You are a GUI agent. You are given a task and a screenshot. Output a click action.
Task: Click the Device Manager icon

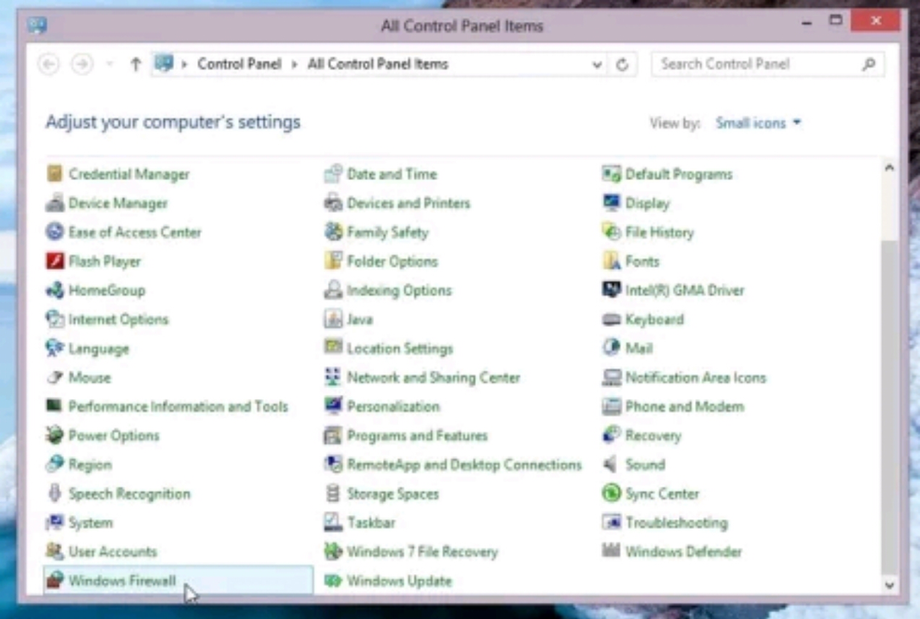point(54,203)
